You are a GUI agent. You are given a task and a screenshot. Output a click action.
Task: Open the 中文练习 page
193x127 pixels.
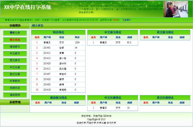click(x=15, y=53)
